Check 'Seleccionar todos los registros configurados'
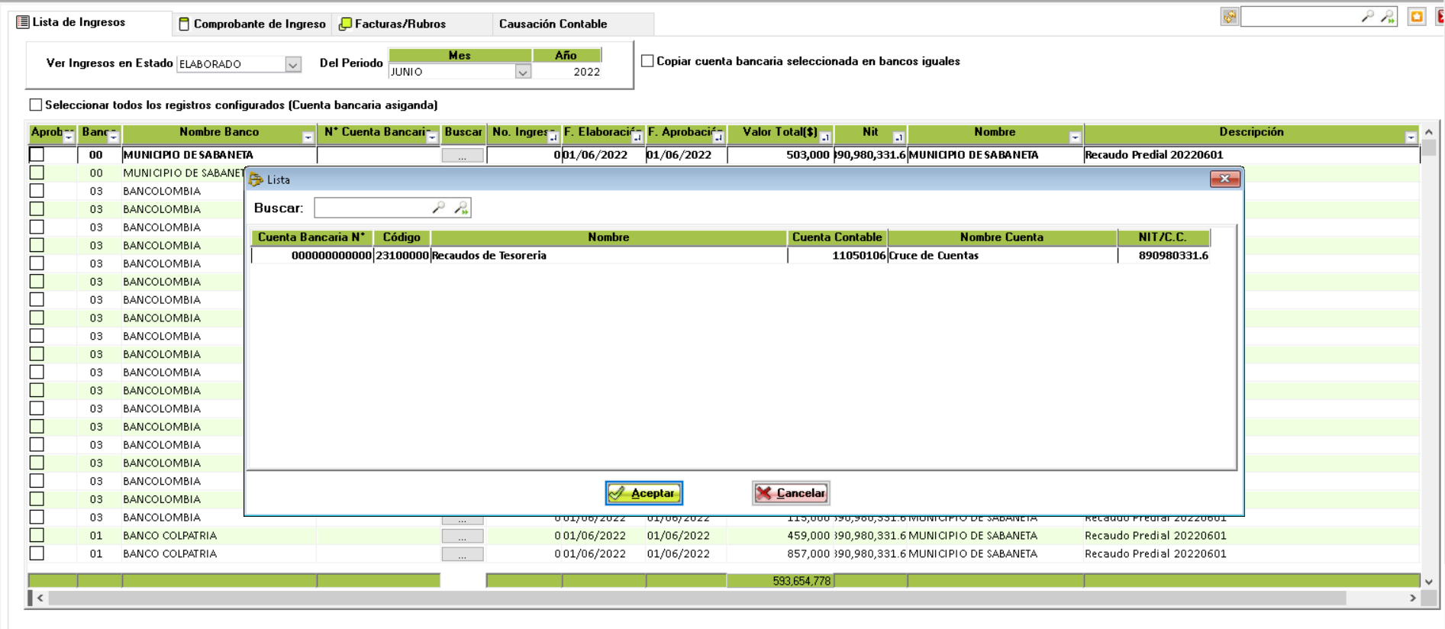The height and width of the screenshot is (629, 1445). coord(36,105)
